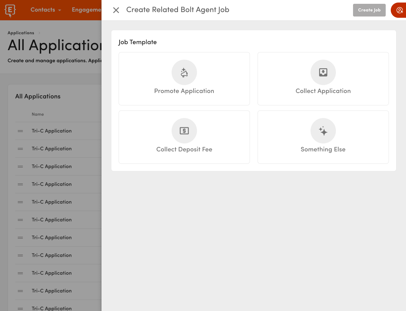Open the user profile avatar icon

(x=399, y=10)
